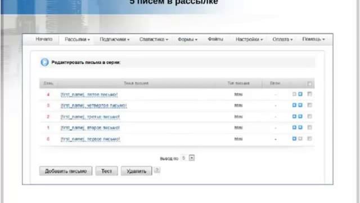
Task: Click the "Добавить письмо" button
Action: click(x=66, y=171)
